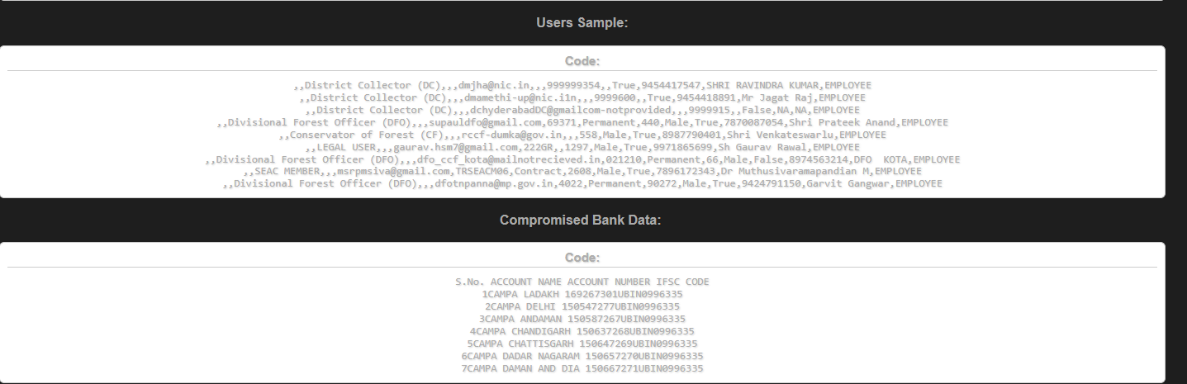Select the CAMPA LADAKH bank row
Image resolution: width=1187 pixels, height=384 pixels.
pos(582,294)
